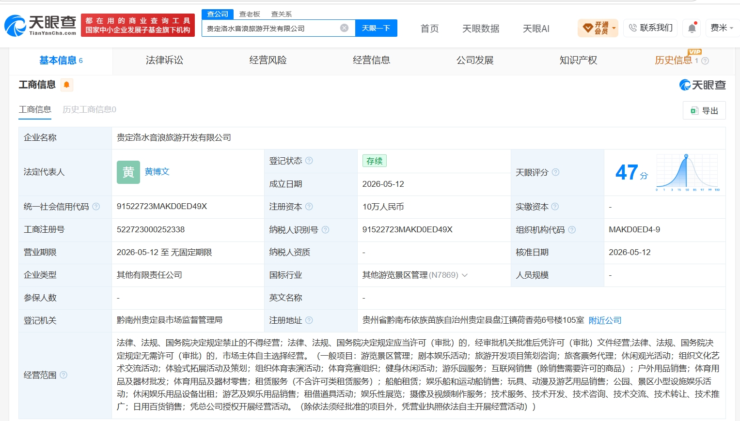Open the 知识产权 tab
Viewport: 740px width, 421px height.
pos(578,60)
